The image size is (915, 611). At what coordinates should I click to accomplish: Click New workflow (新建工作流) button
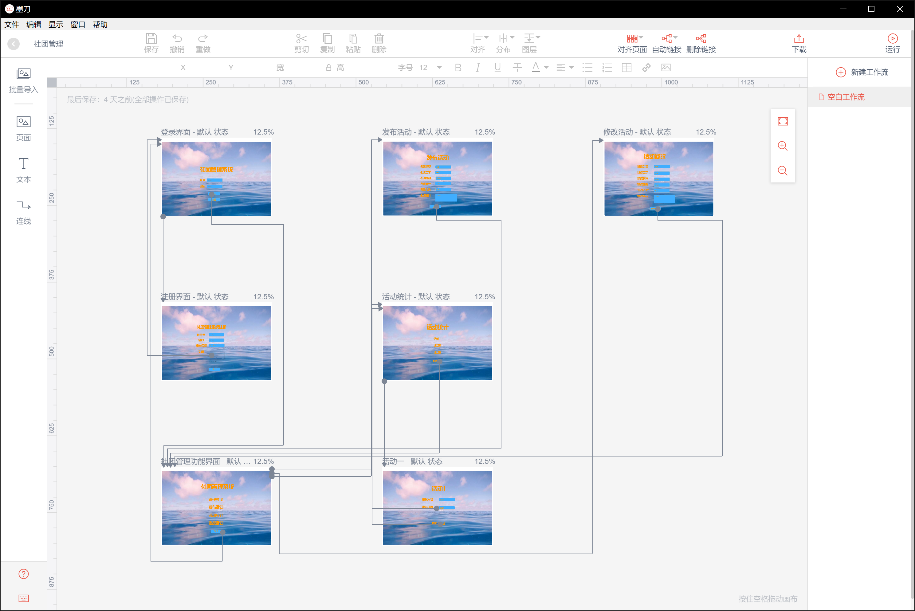click(862, 72)
